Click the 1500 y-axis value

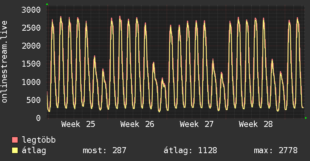pos(31,64)
